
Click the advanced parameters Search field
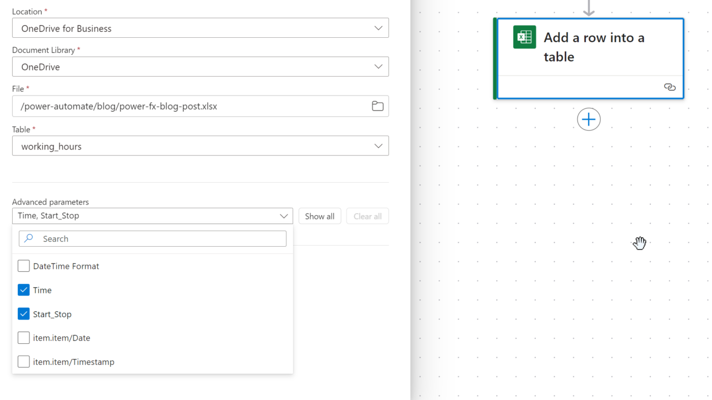(x=152, y=238)
